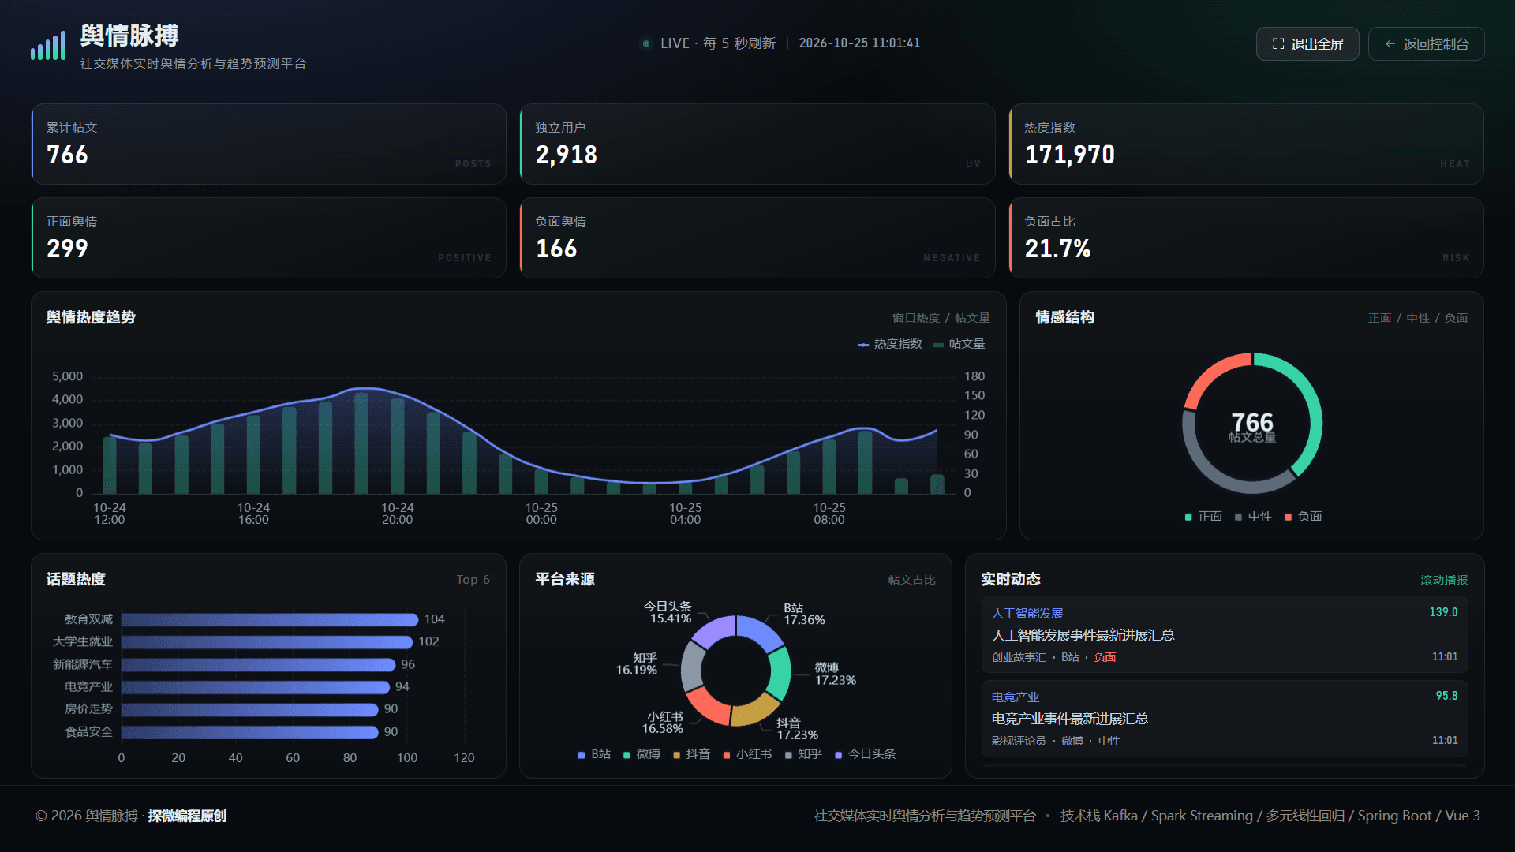Click the 766 帖文总量 donut center
The height and width of the screenshot is (852, 1515).
click(x=1252, y=426)
